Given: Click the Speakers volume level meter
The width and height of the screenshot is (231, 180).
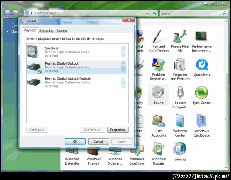Looking at the screenshot, I should [x=123, y=52].
